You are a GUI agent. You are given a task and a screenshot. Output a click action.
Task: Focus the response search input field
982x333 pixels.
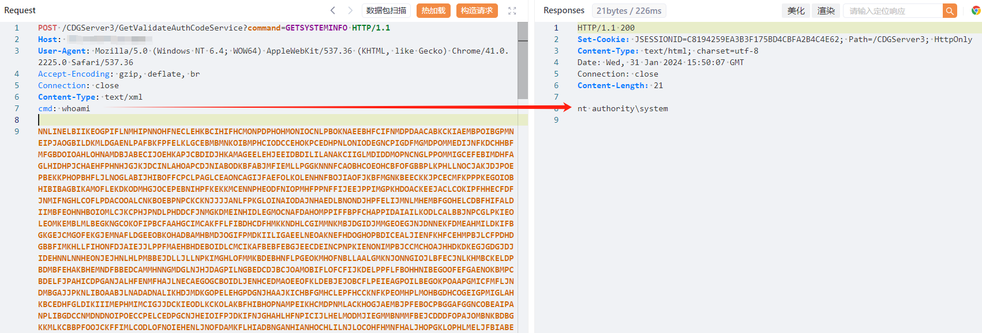(x=893, y=10)
